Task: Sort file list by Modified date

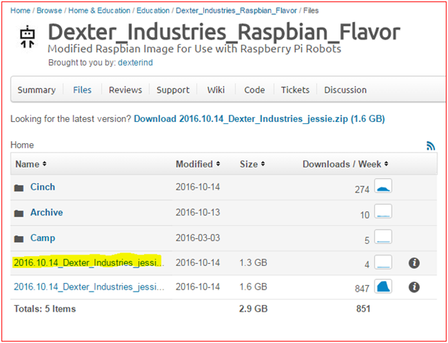Action: tap(198, 164)
